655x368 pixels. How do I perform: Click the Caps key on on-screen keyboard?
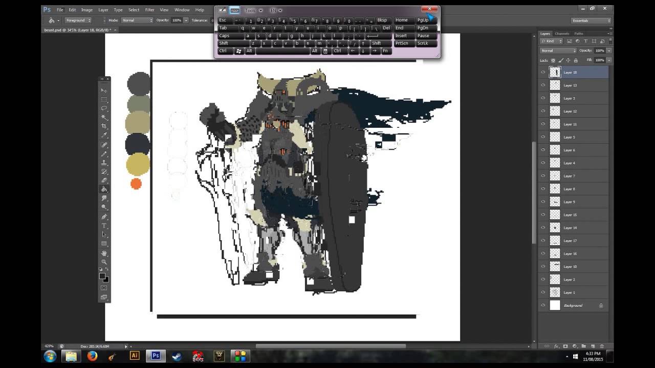[231, 36]
